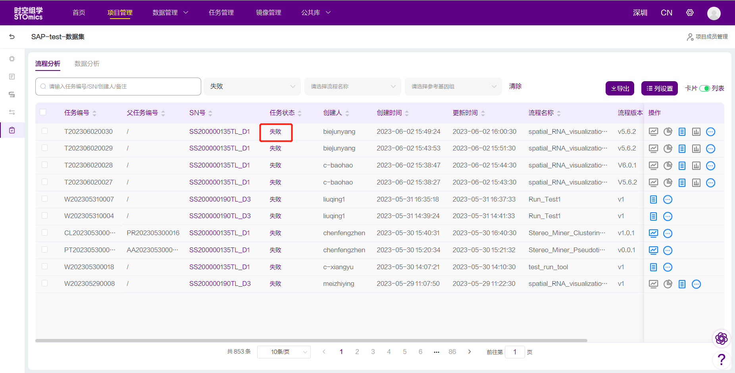
Task: Check the select-all checkbox in table header
Action: tap(43, 112)
